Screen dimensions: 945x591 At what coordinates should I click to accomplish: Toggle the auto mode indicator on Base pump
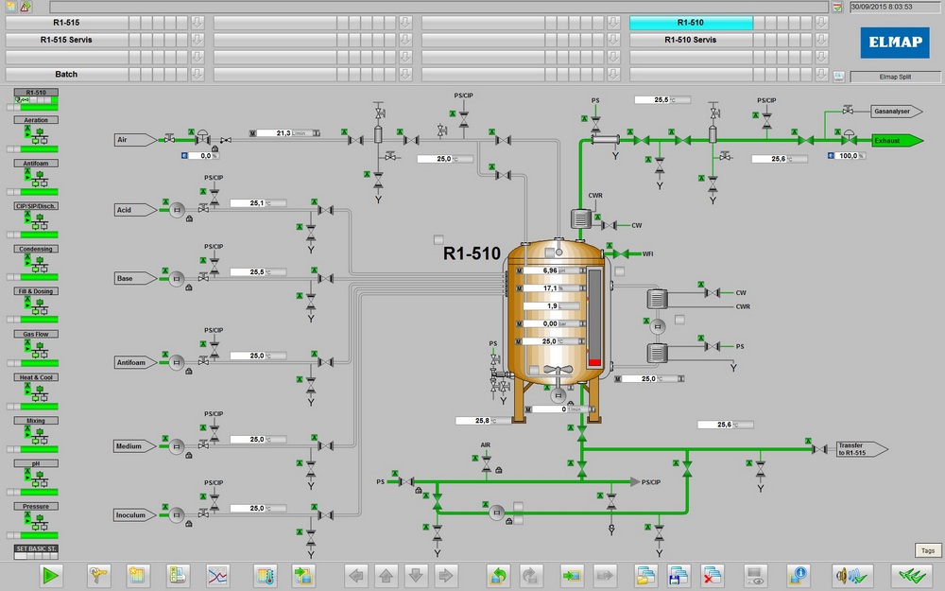click(165, 269)
